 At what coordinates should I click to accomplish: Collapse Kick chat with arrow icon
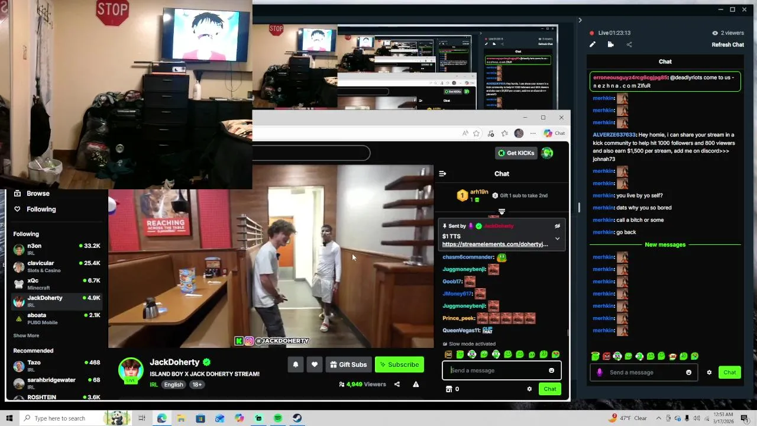(442, 173)
